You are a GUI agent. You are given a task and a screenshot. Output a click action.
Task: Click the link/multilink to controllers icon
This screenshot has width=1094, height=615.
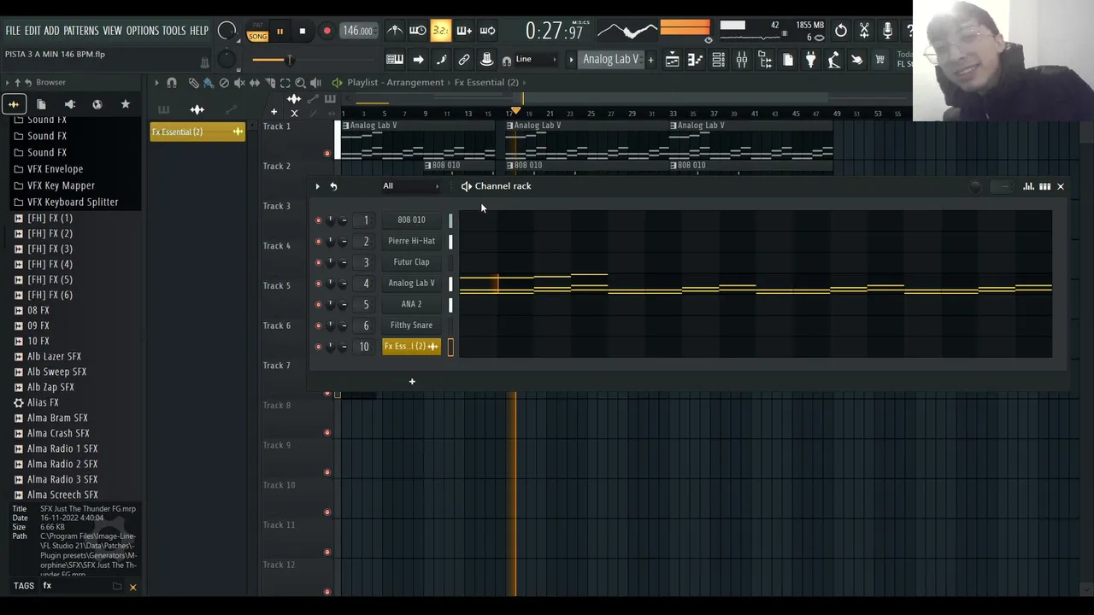464,60
